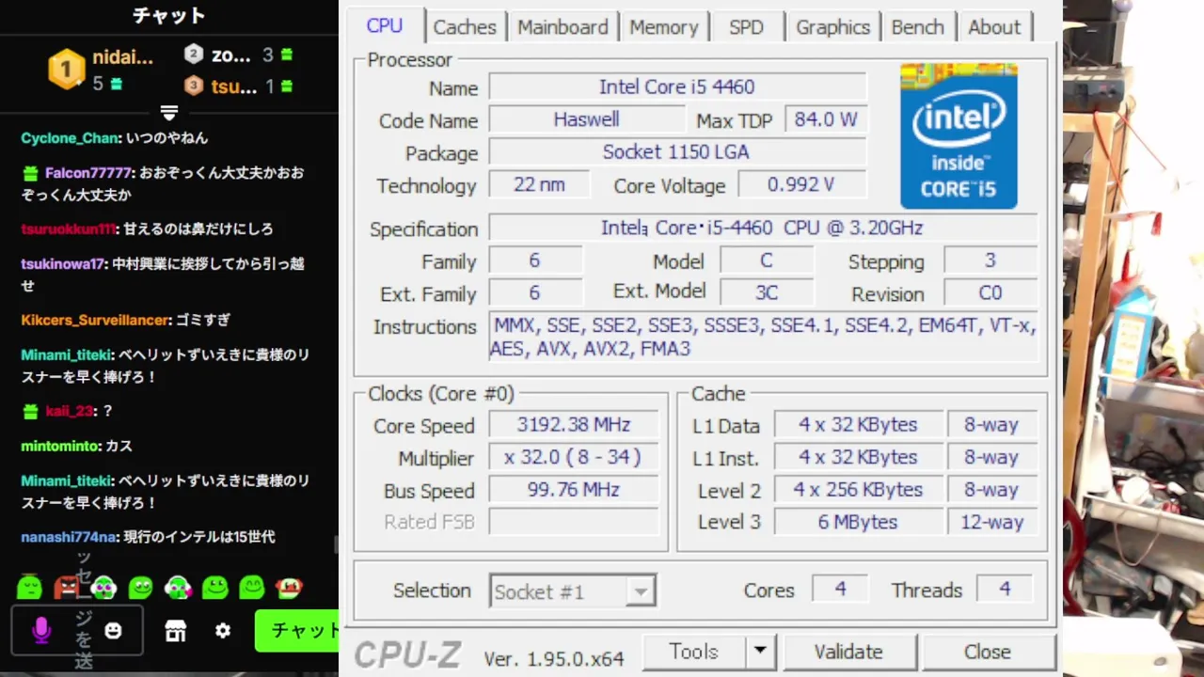Switch to the Caches tab in CPU-Z

click(x=465, y=27)
